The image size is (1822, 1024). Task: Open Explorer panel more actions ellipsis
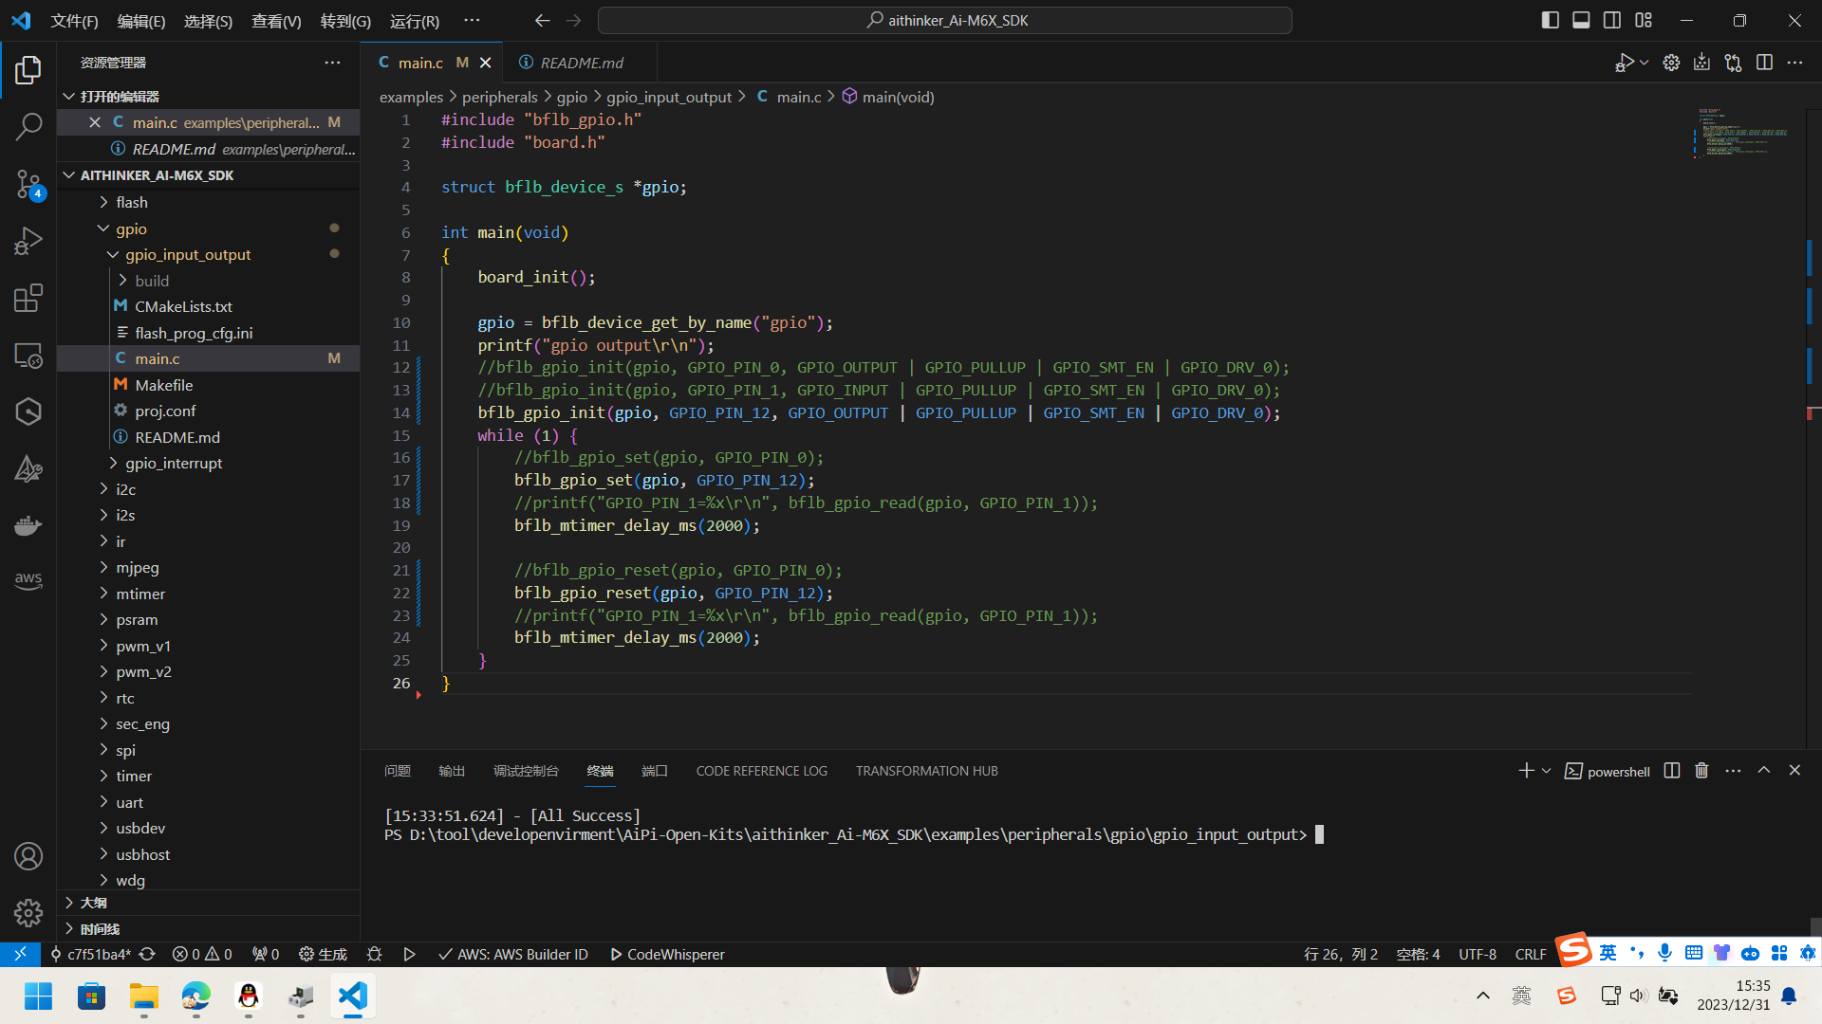pyautogui.click(x=332, y=63)
